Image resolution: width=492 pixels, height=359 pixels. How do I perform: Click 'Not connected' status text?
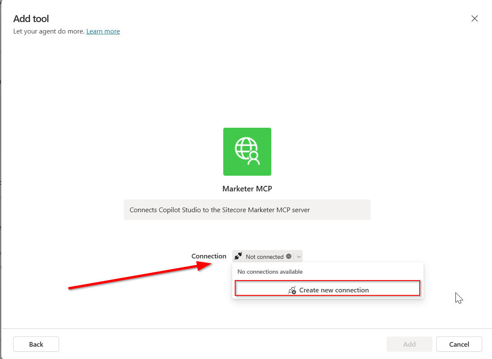point(264,257)
